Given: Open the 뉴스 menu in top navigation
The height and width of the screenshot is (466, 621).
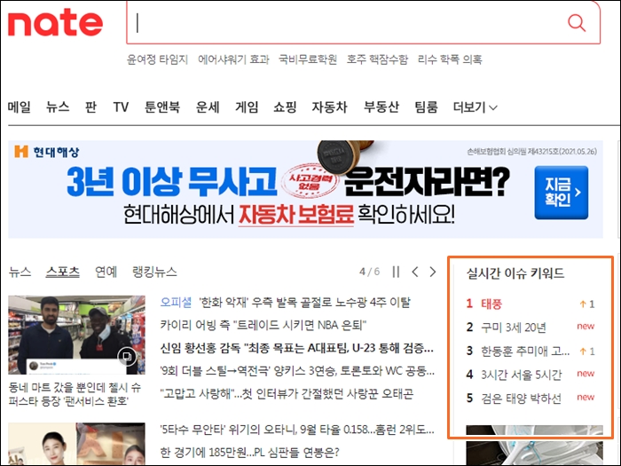Looking at the screenshot, I should click(58, 107).
